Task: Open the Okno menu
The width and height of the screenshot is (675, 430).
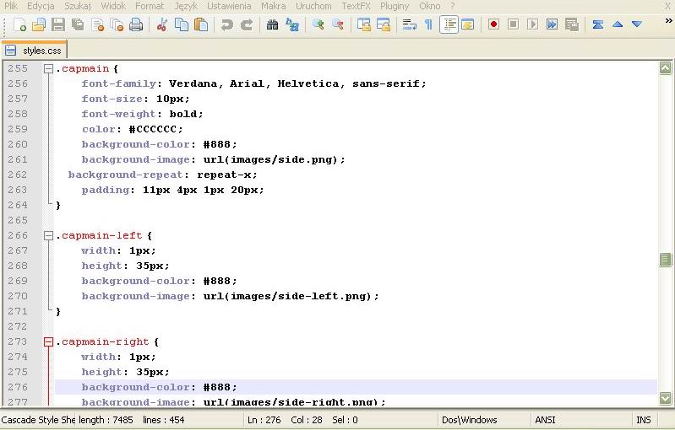Action: click(430, 6)
